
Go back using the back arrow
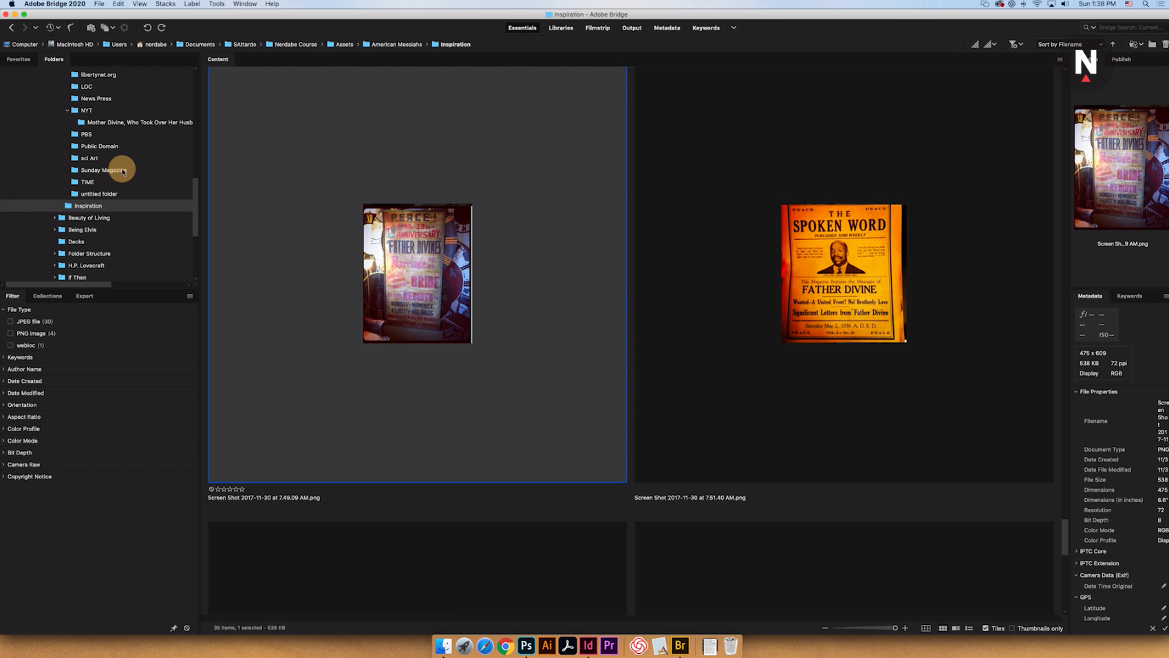tap(11, 28)
